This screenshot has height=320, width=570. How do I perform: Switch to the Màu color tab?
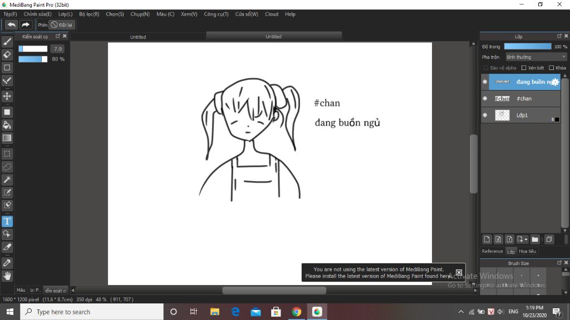[21, 290]
